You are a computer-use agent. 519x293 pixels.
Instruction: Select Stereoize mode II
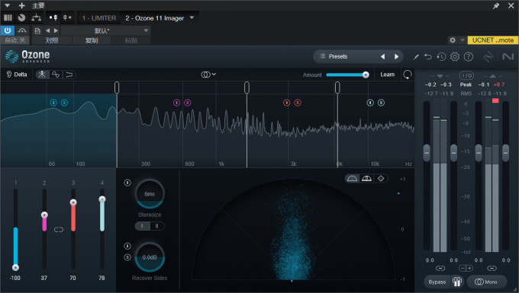[x=157, y=226]
